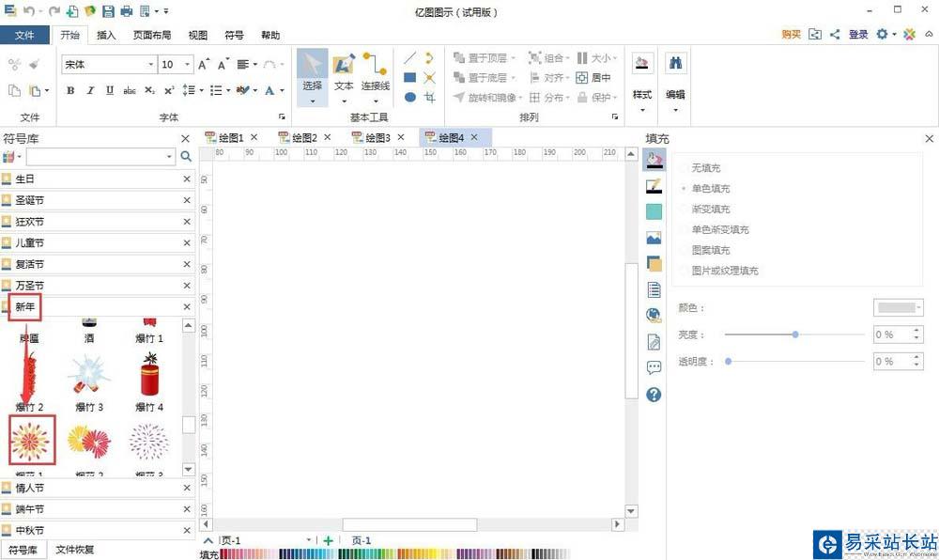Click the Buy link

(791, 34)
